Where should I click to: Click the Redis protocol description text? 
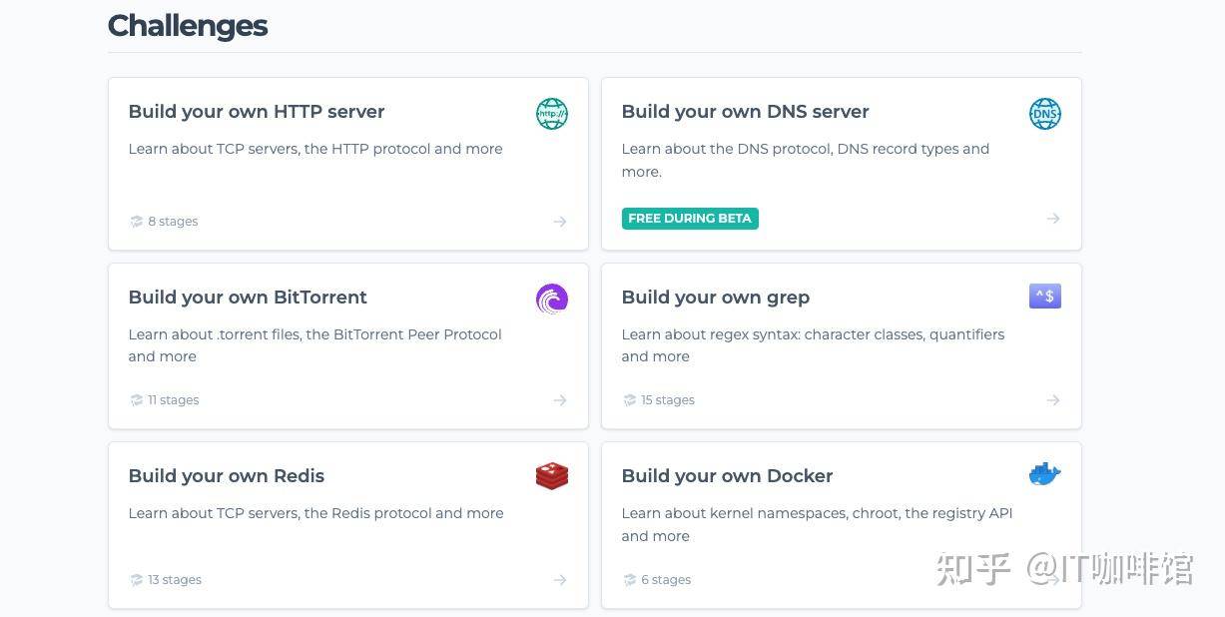point(315,513)
